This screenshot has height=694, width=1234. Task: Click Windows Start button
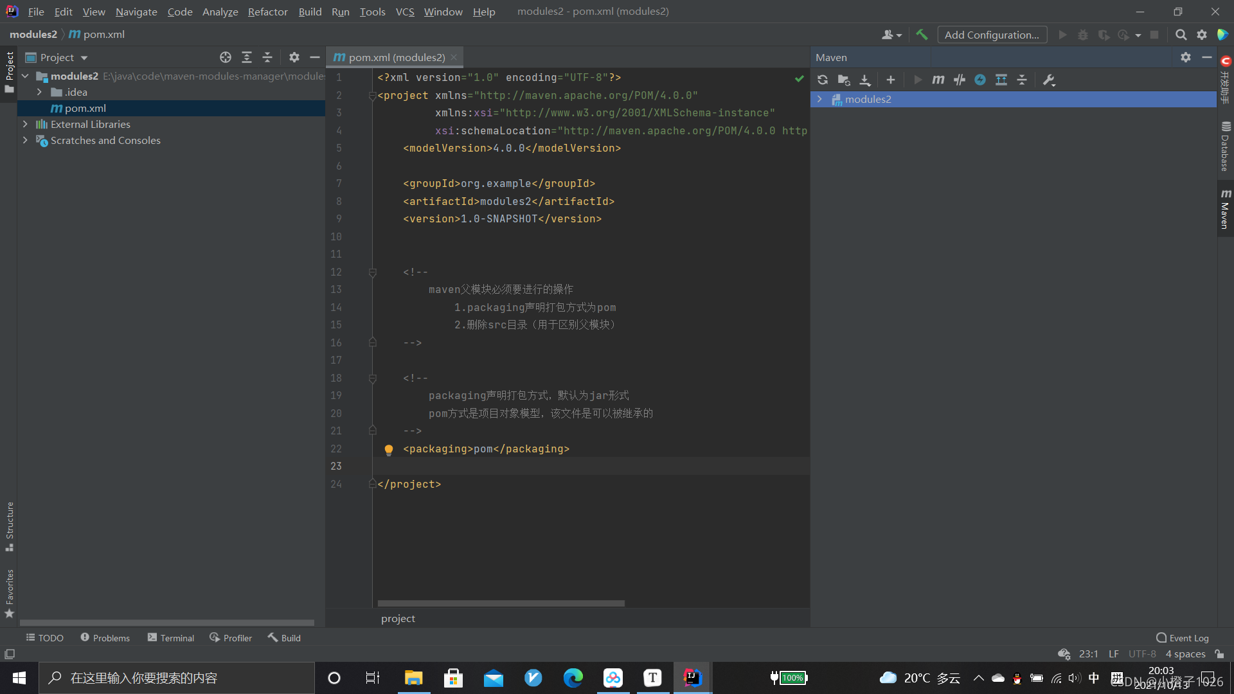[19, 678]
